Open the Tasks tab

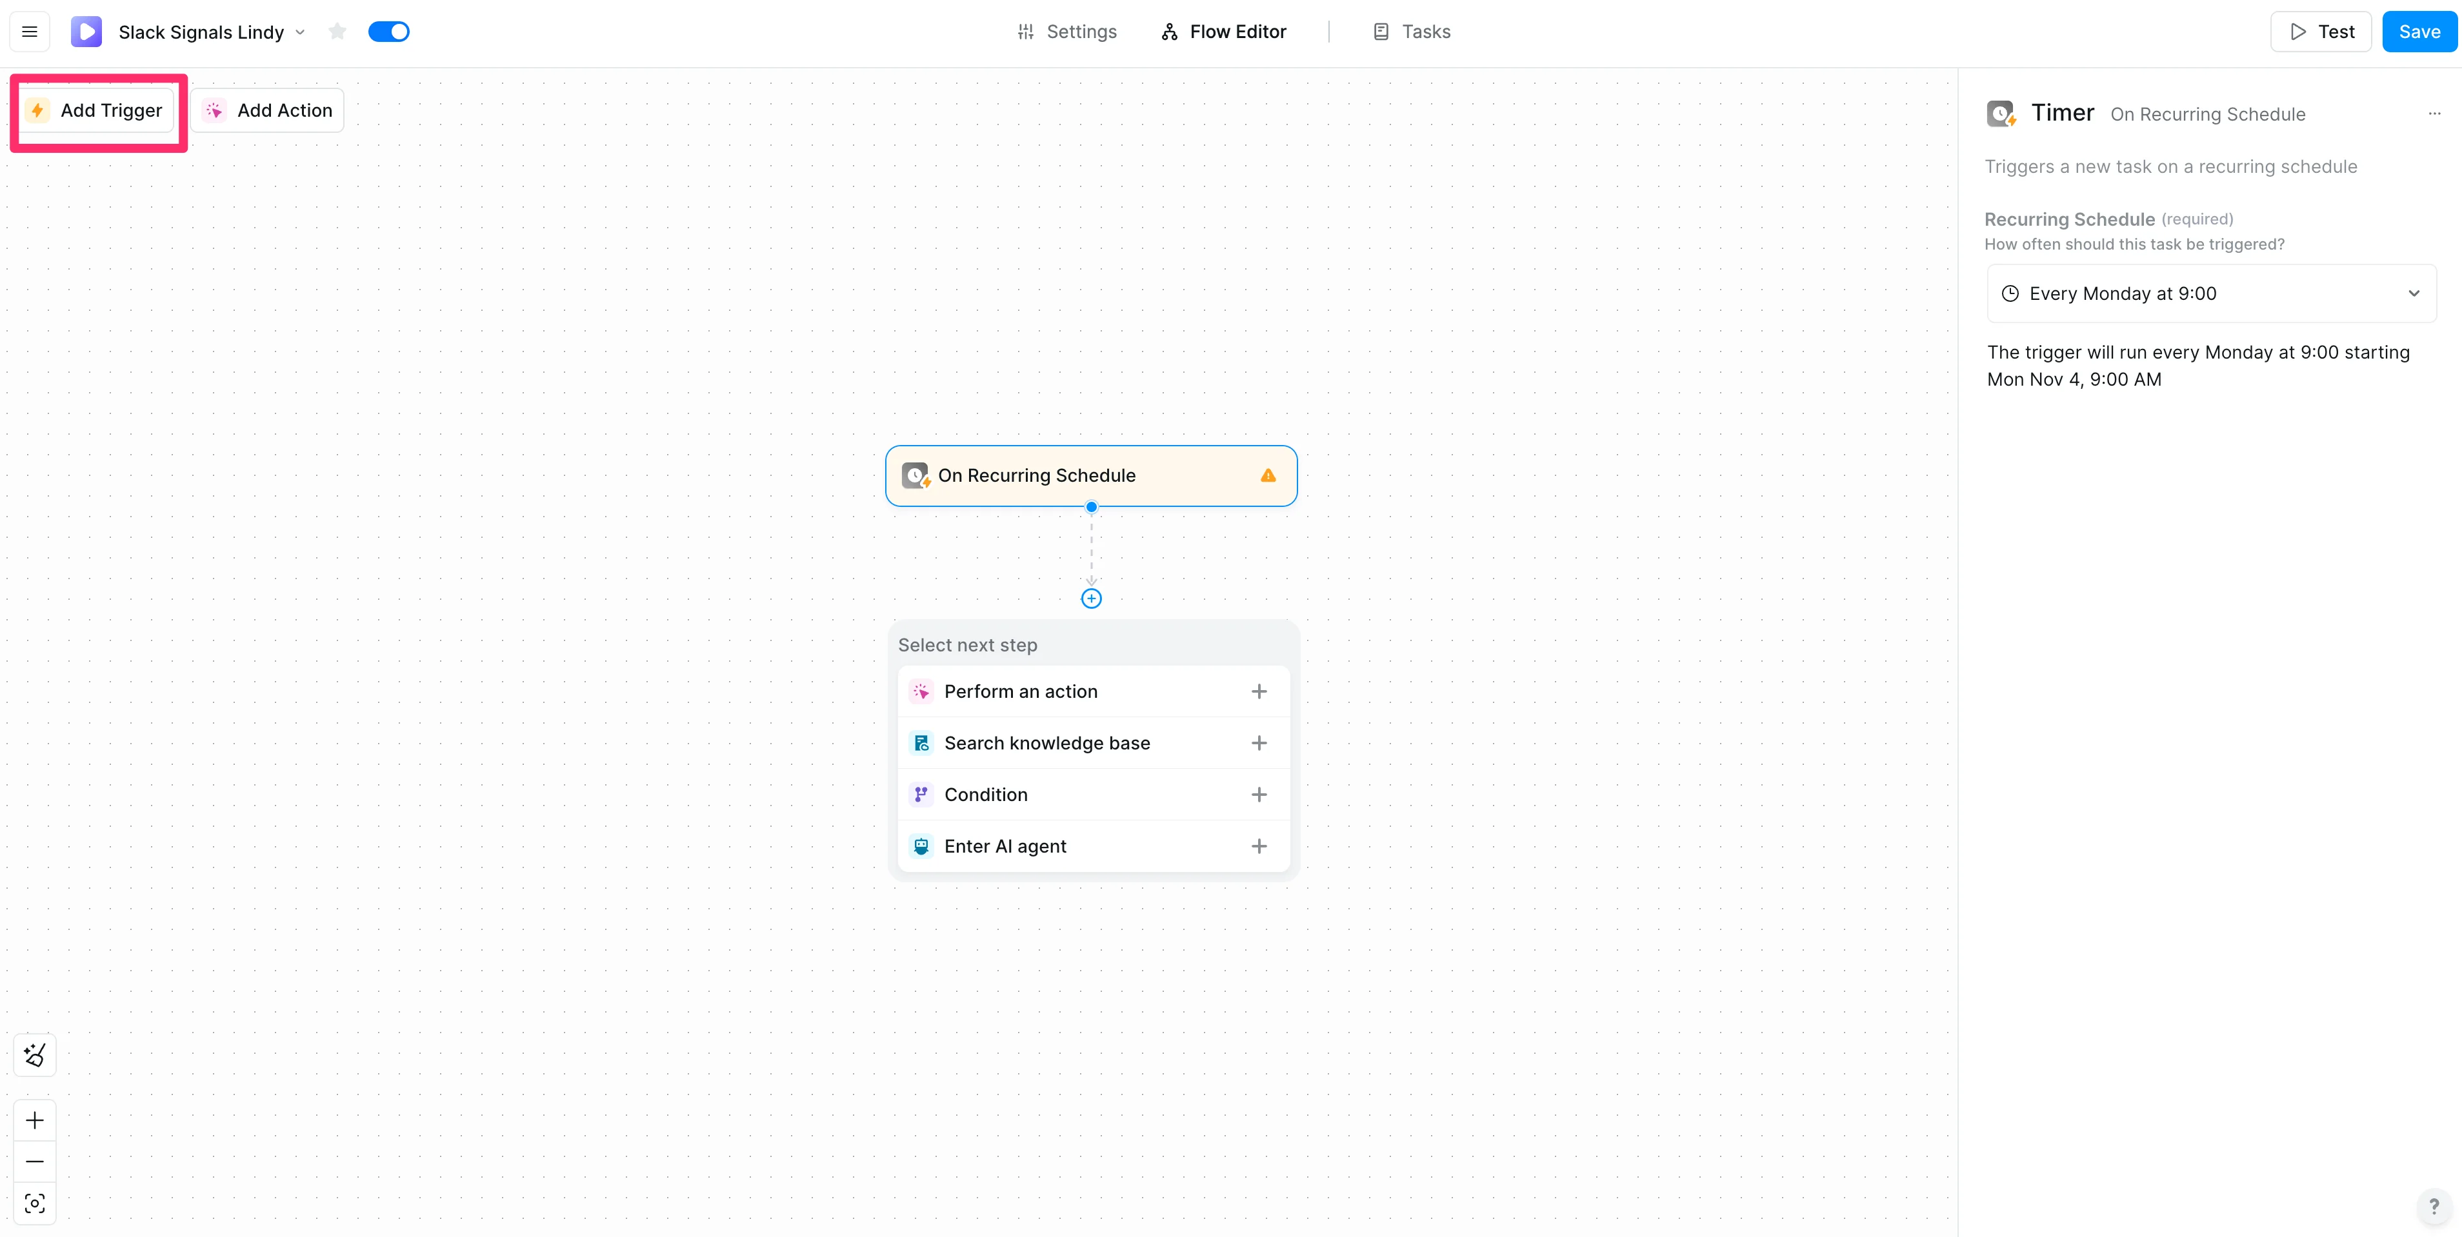click(1412, 32)
